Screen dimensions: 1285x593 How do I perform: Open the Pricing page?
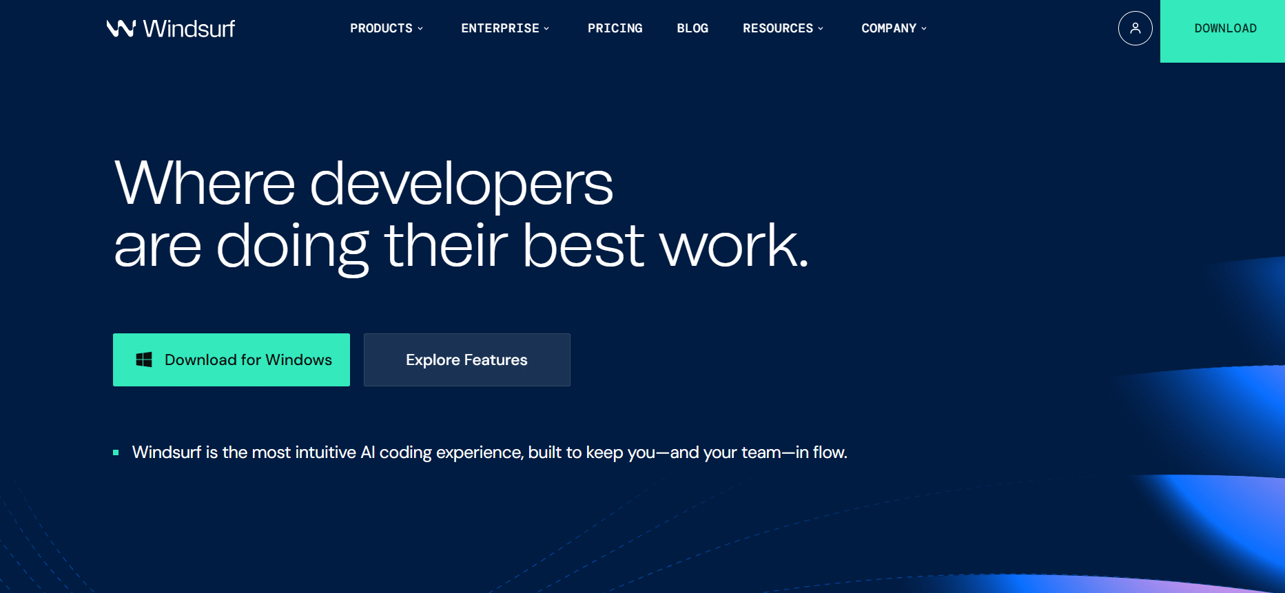click(x=615, y=28)
